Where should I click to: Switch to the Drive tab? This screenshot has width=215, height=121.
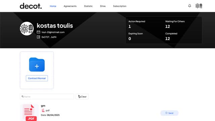tap(103, 6)
